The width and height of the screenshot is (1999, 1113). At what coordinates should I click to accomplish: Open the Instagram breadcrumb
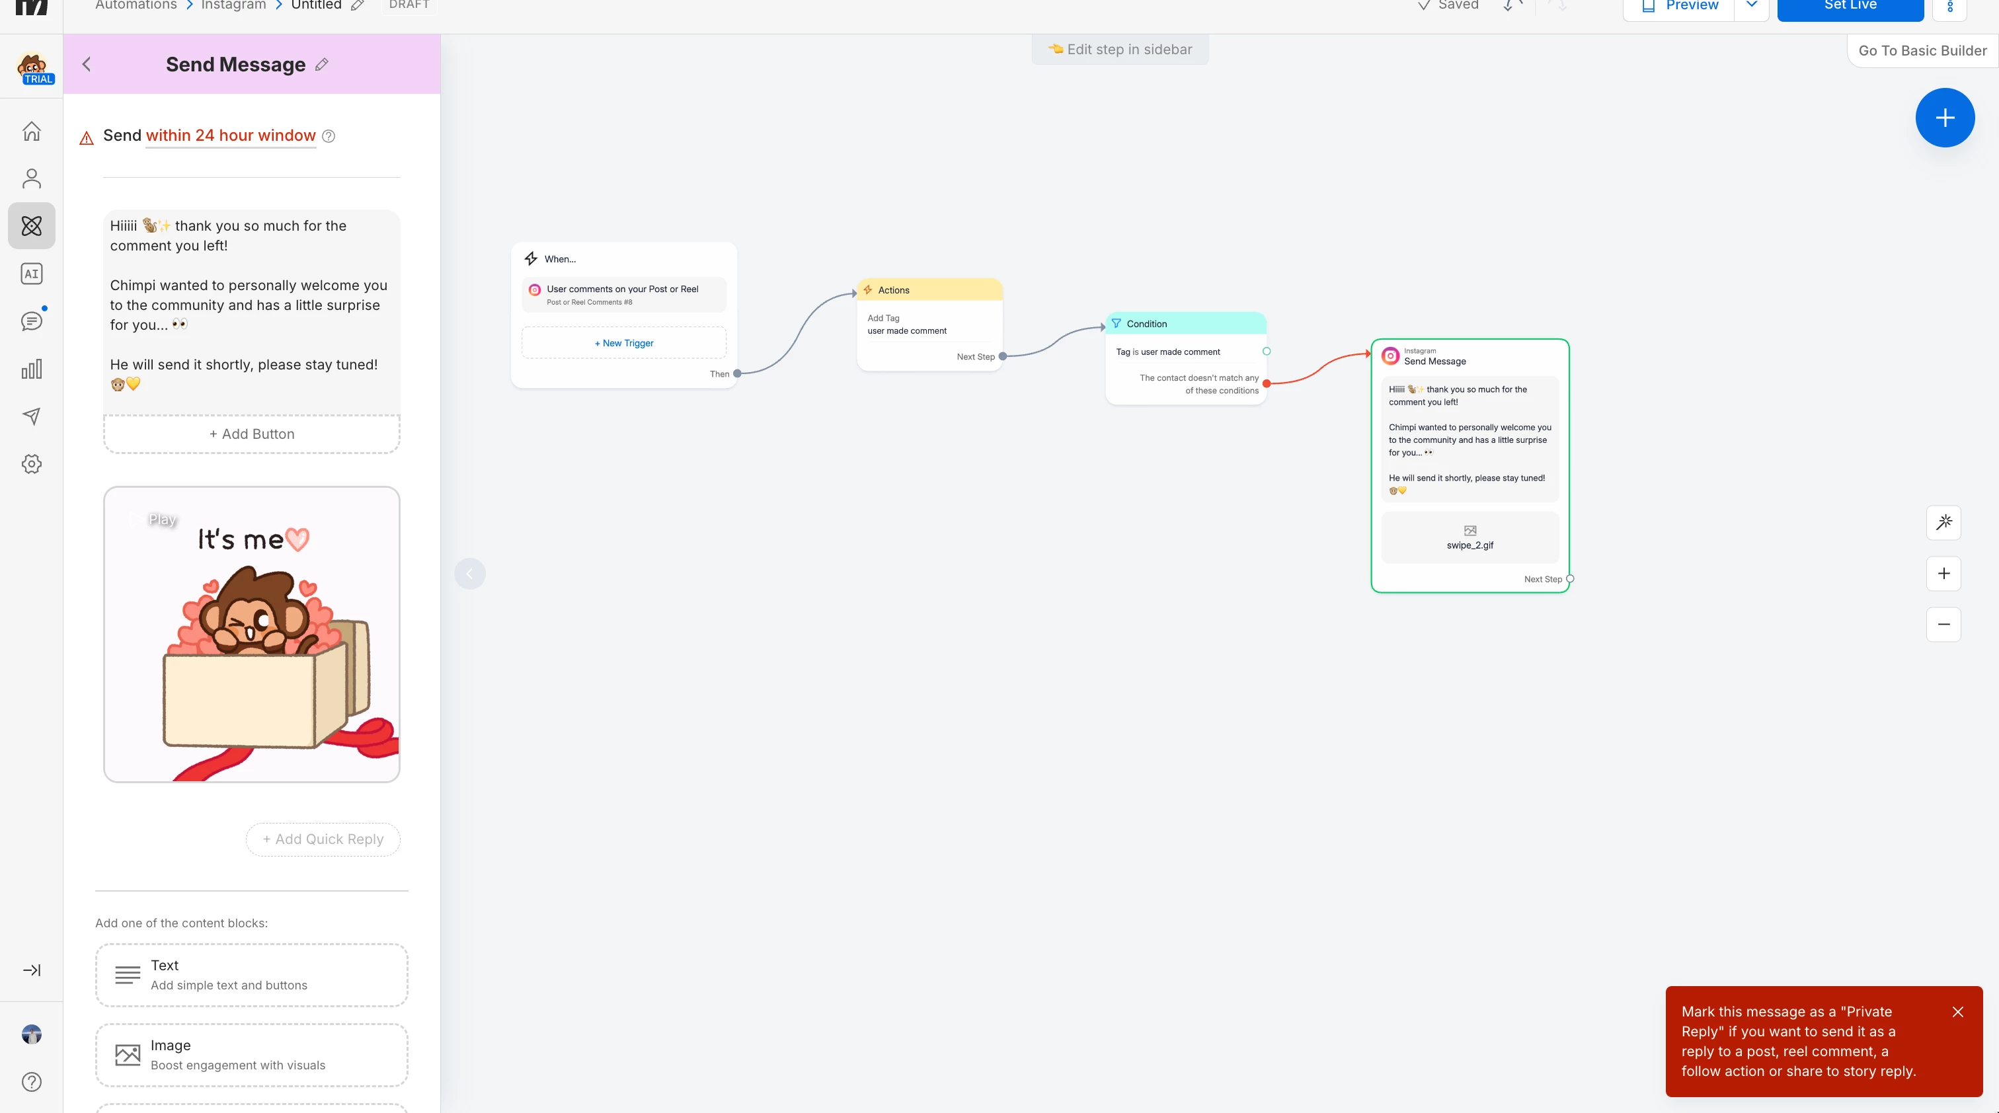[233, 5]
